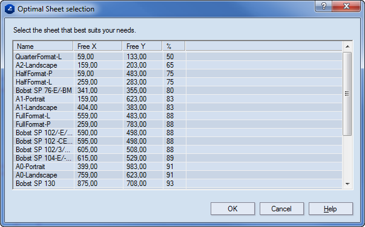Image resolution: width=365 pixels, height=227 pixels.
Task: Click the scroll down arrow
Action: pos(347,184)
